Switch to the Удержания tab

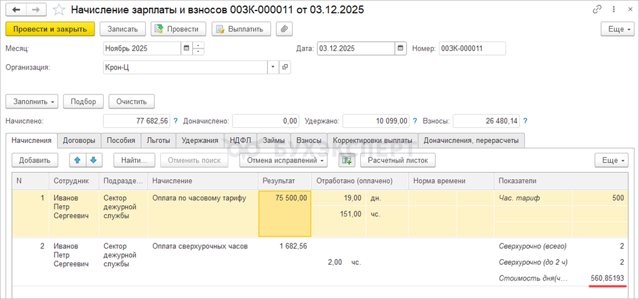(x=199, y=140)
